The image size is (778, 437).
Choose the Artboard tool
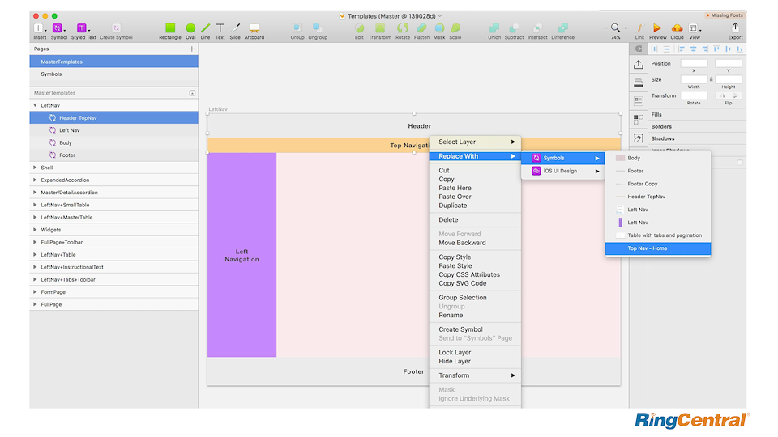point(254,29)
